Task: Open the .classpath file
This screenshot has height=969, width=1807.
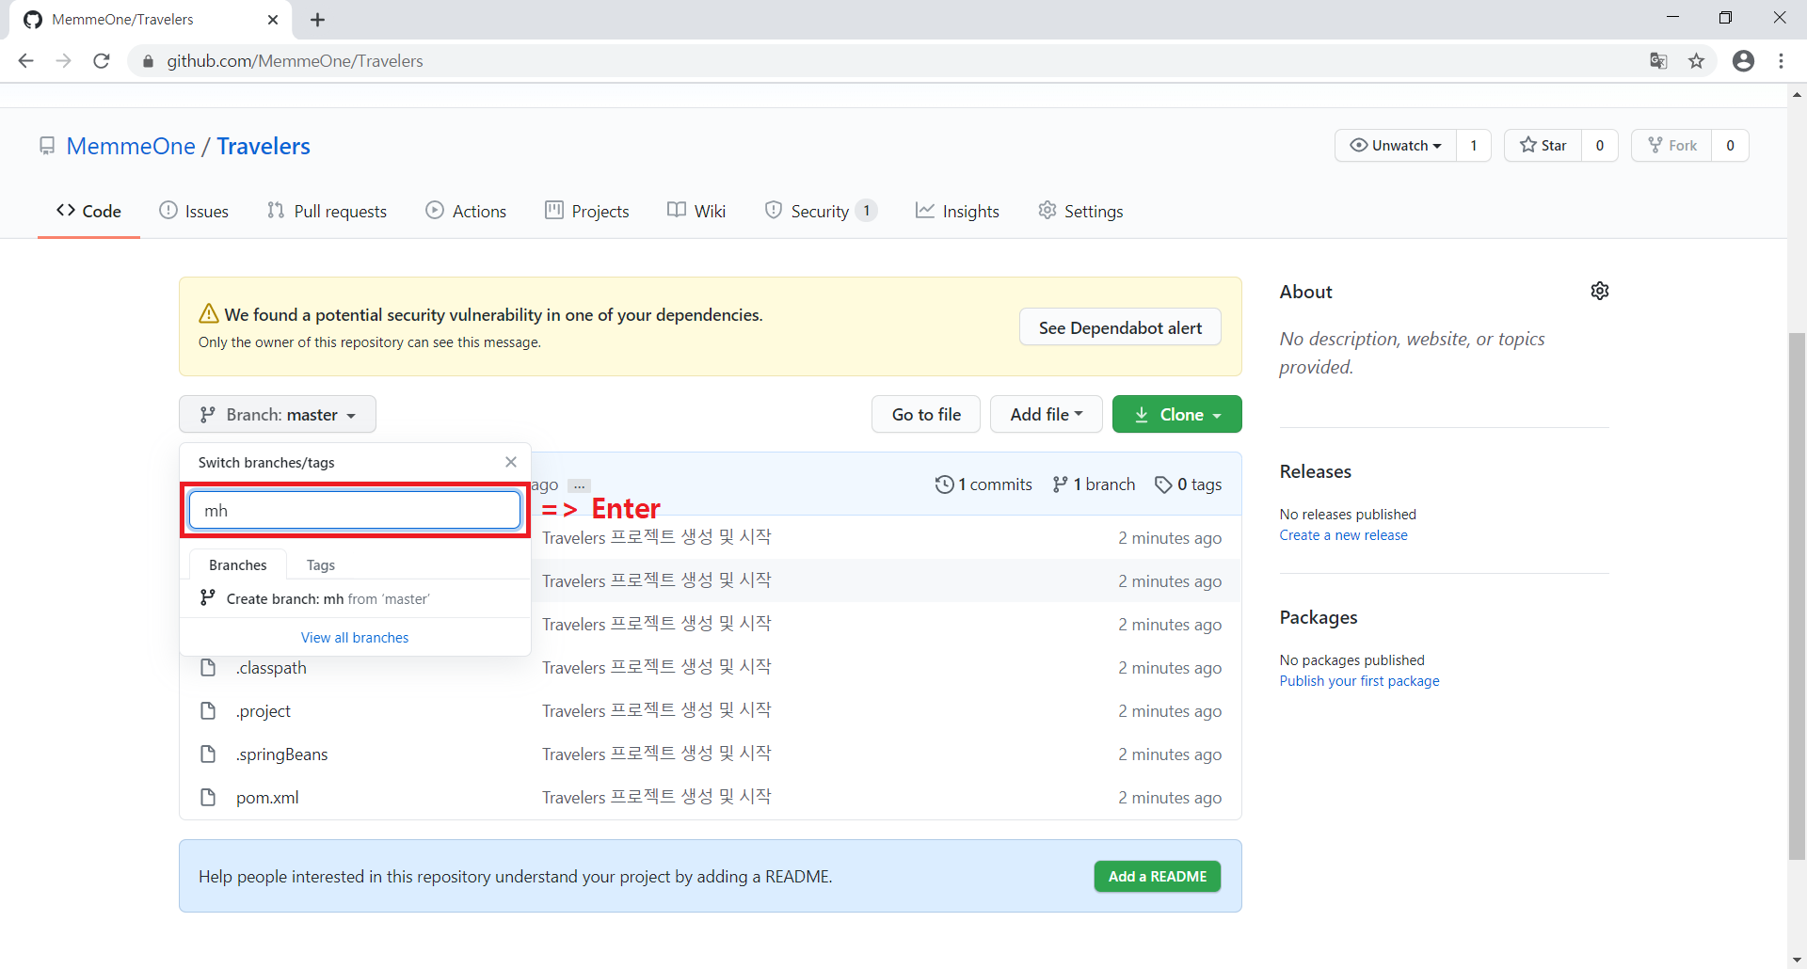Action: click(x=271, y=668)
